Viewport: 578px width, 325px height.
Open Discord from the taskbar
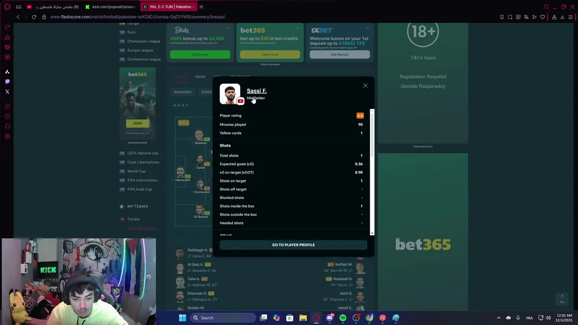click(x=330, y=318)
